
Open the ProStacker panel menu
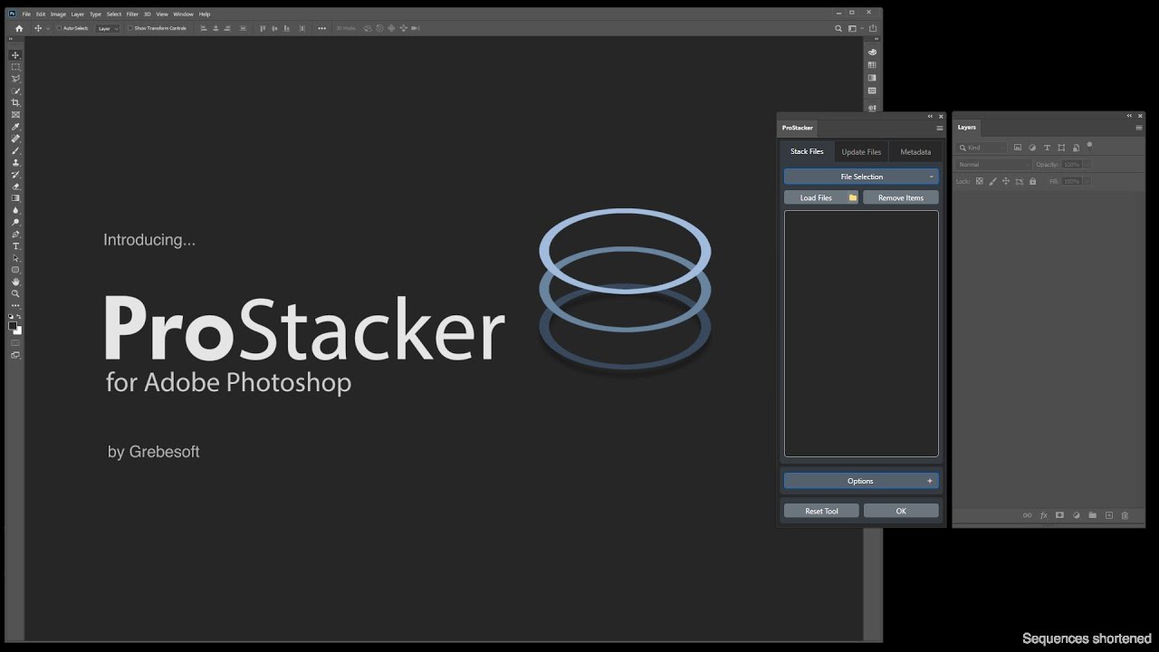pos(939,128)
